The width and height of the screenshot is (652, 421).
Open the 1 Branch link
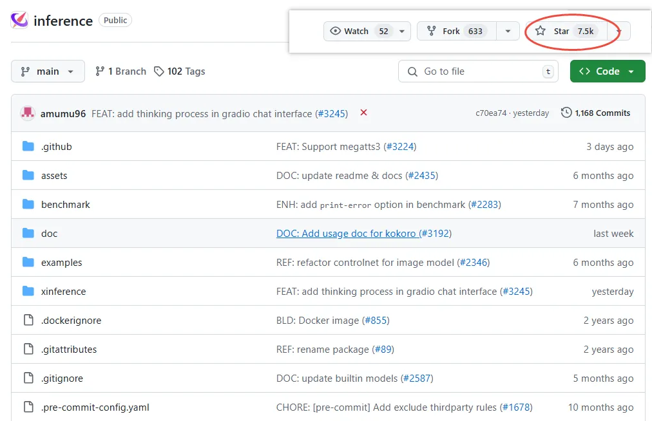click(120, 71)
